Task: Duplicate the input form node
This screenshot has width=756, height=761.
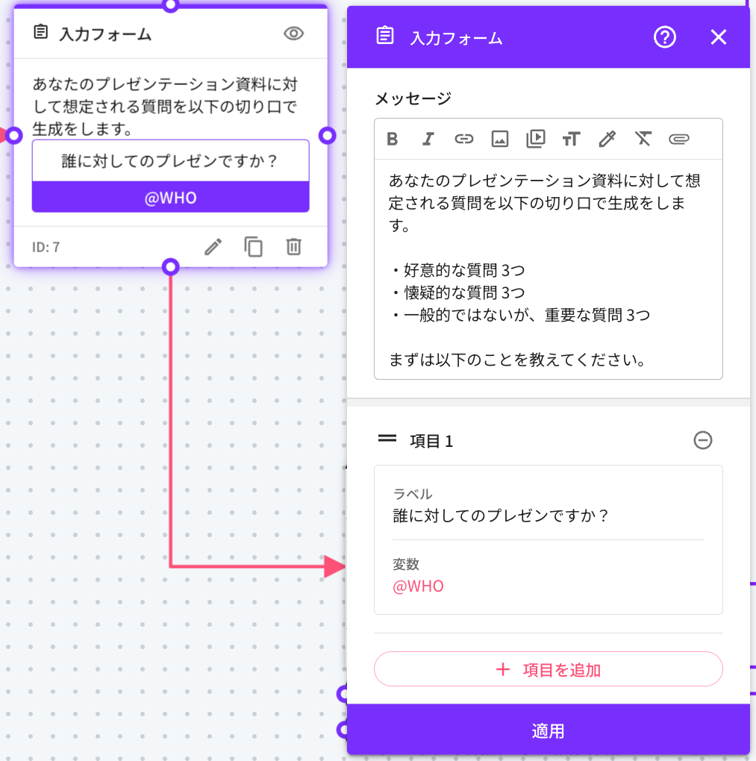Action: 254,246
